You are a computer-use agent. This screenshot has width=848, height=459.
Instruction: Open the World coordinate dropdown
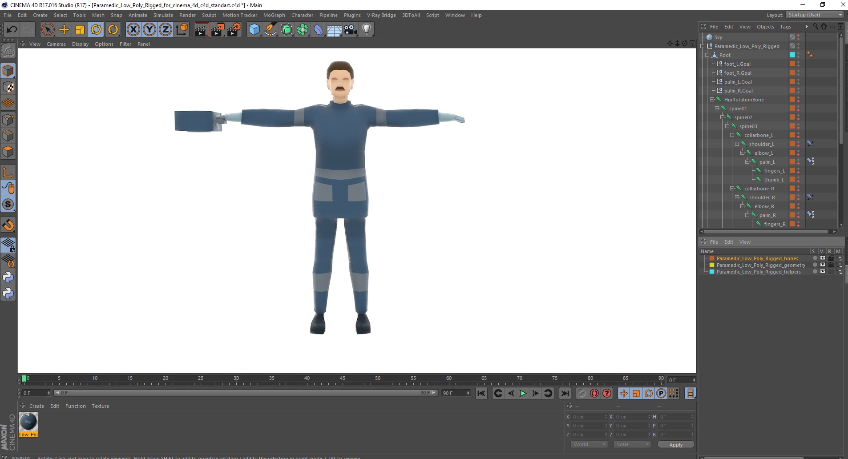click(x=589, y=444)
